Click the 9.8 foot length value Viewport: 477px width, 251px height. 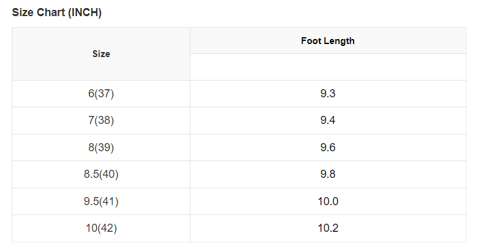tap(328, 174)
